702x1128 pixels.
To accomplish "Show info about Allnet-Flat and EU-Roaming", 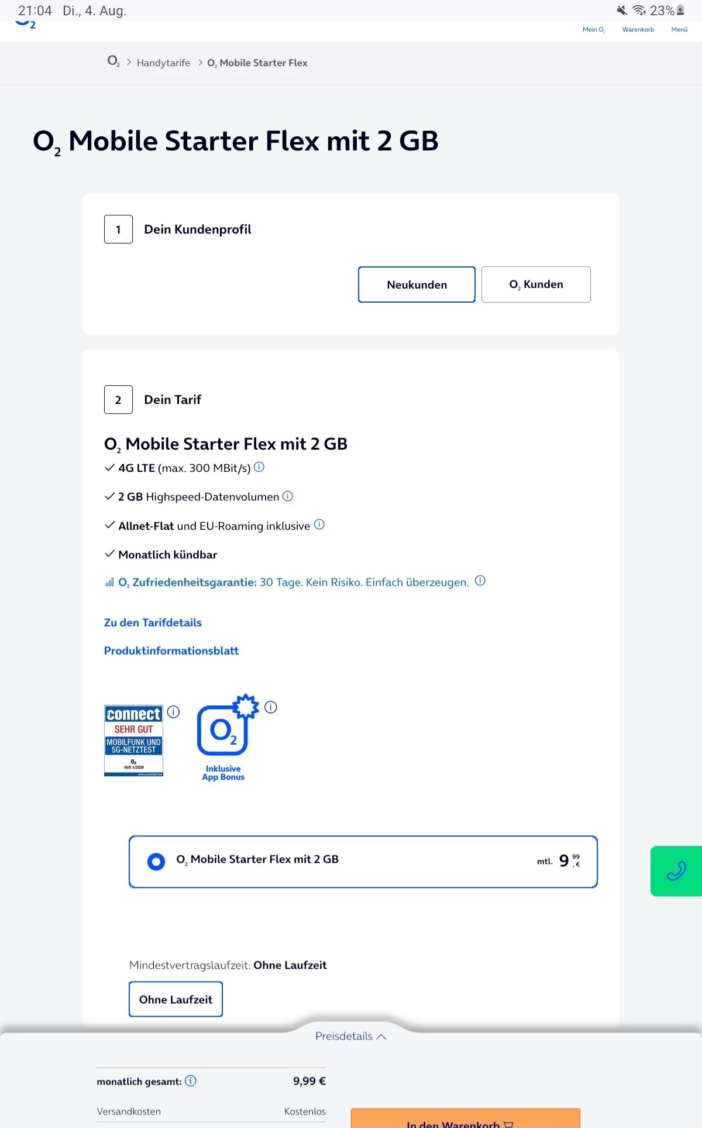I will click(319, 524).
